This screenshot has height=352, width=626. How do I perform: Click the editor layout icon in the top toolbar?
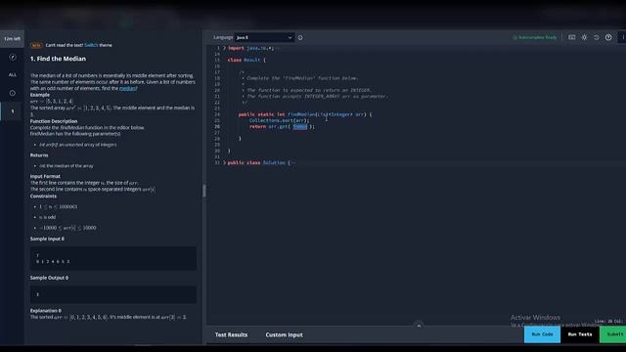[x=571, y=37]
